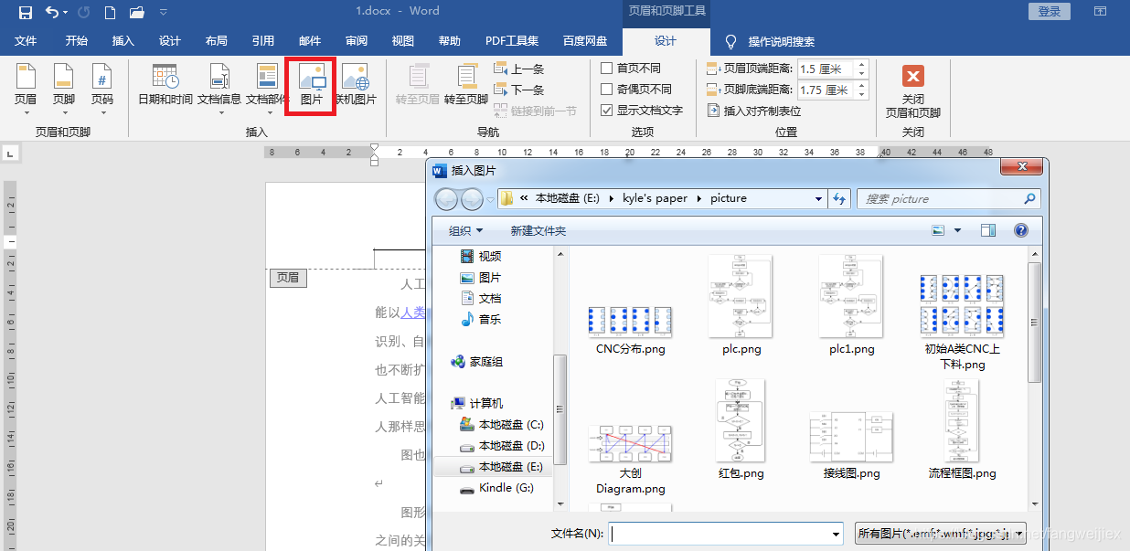Toggle 奇偶页不同 checkbox
The width and height of the screenshot is (1130, 551).
click(606, 89)
